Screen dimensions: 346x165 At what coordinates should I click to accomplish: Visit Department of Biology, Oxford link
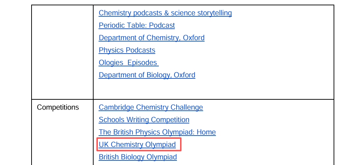pyautogui.click(x=147, y=75)
